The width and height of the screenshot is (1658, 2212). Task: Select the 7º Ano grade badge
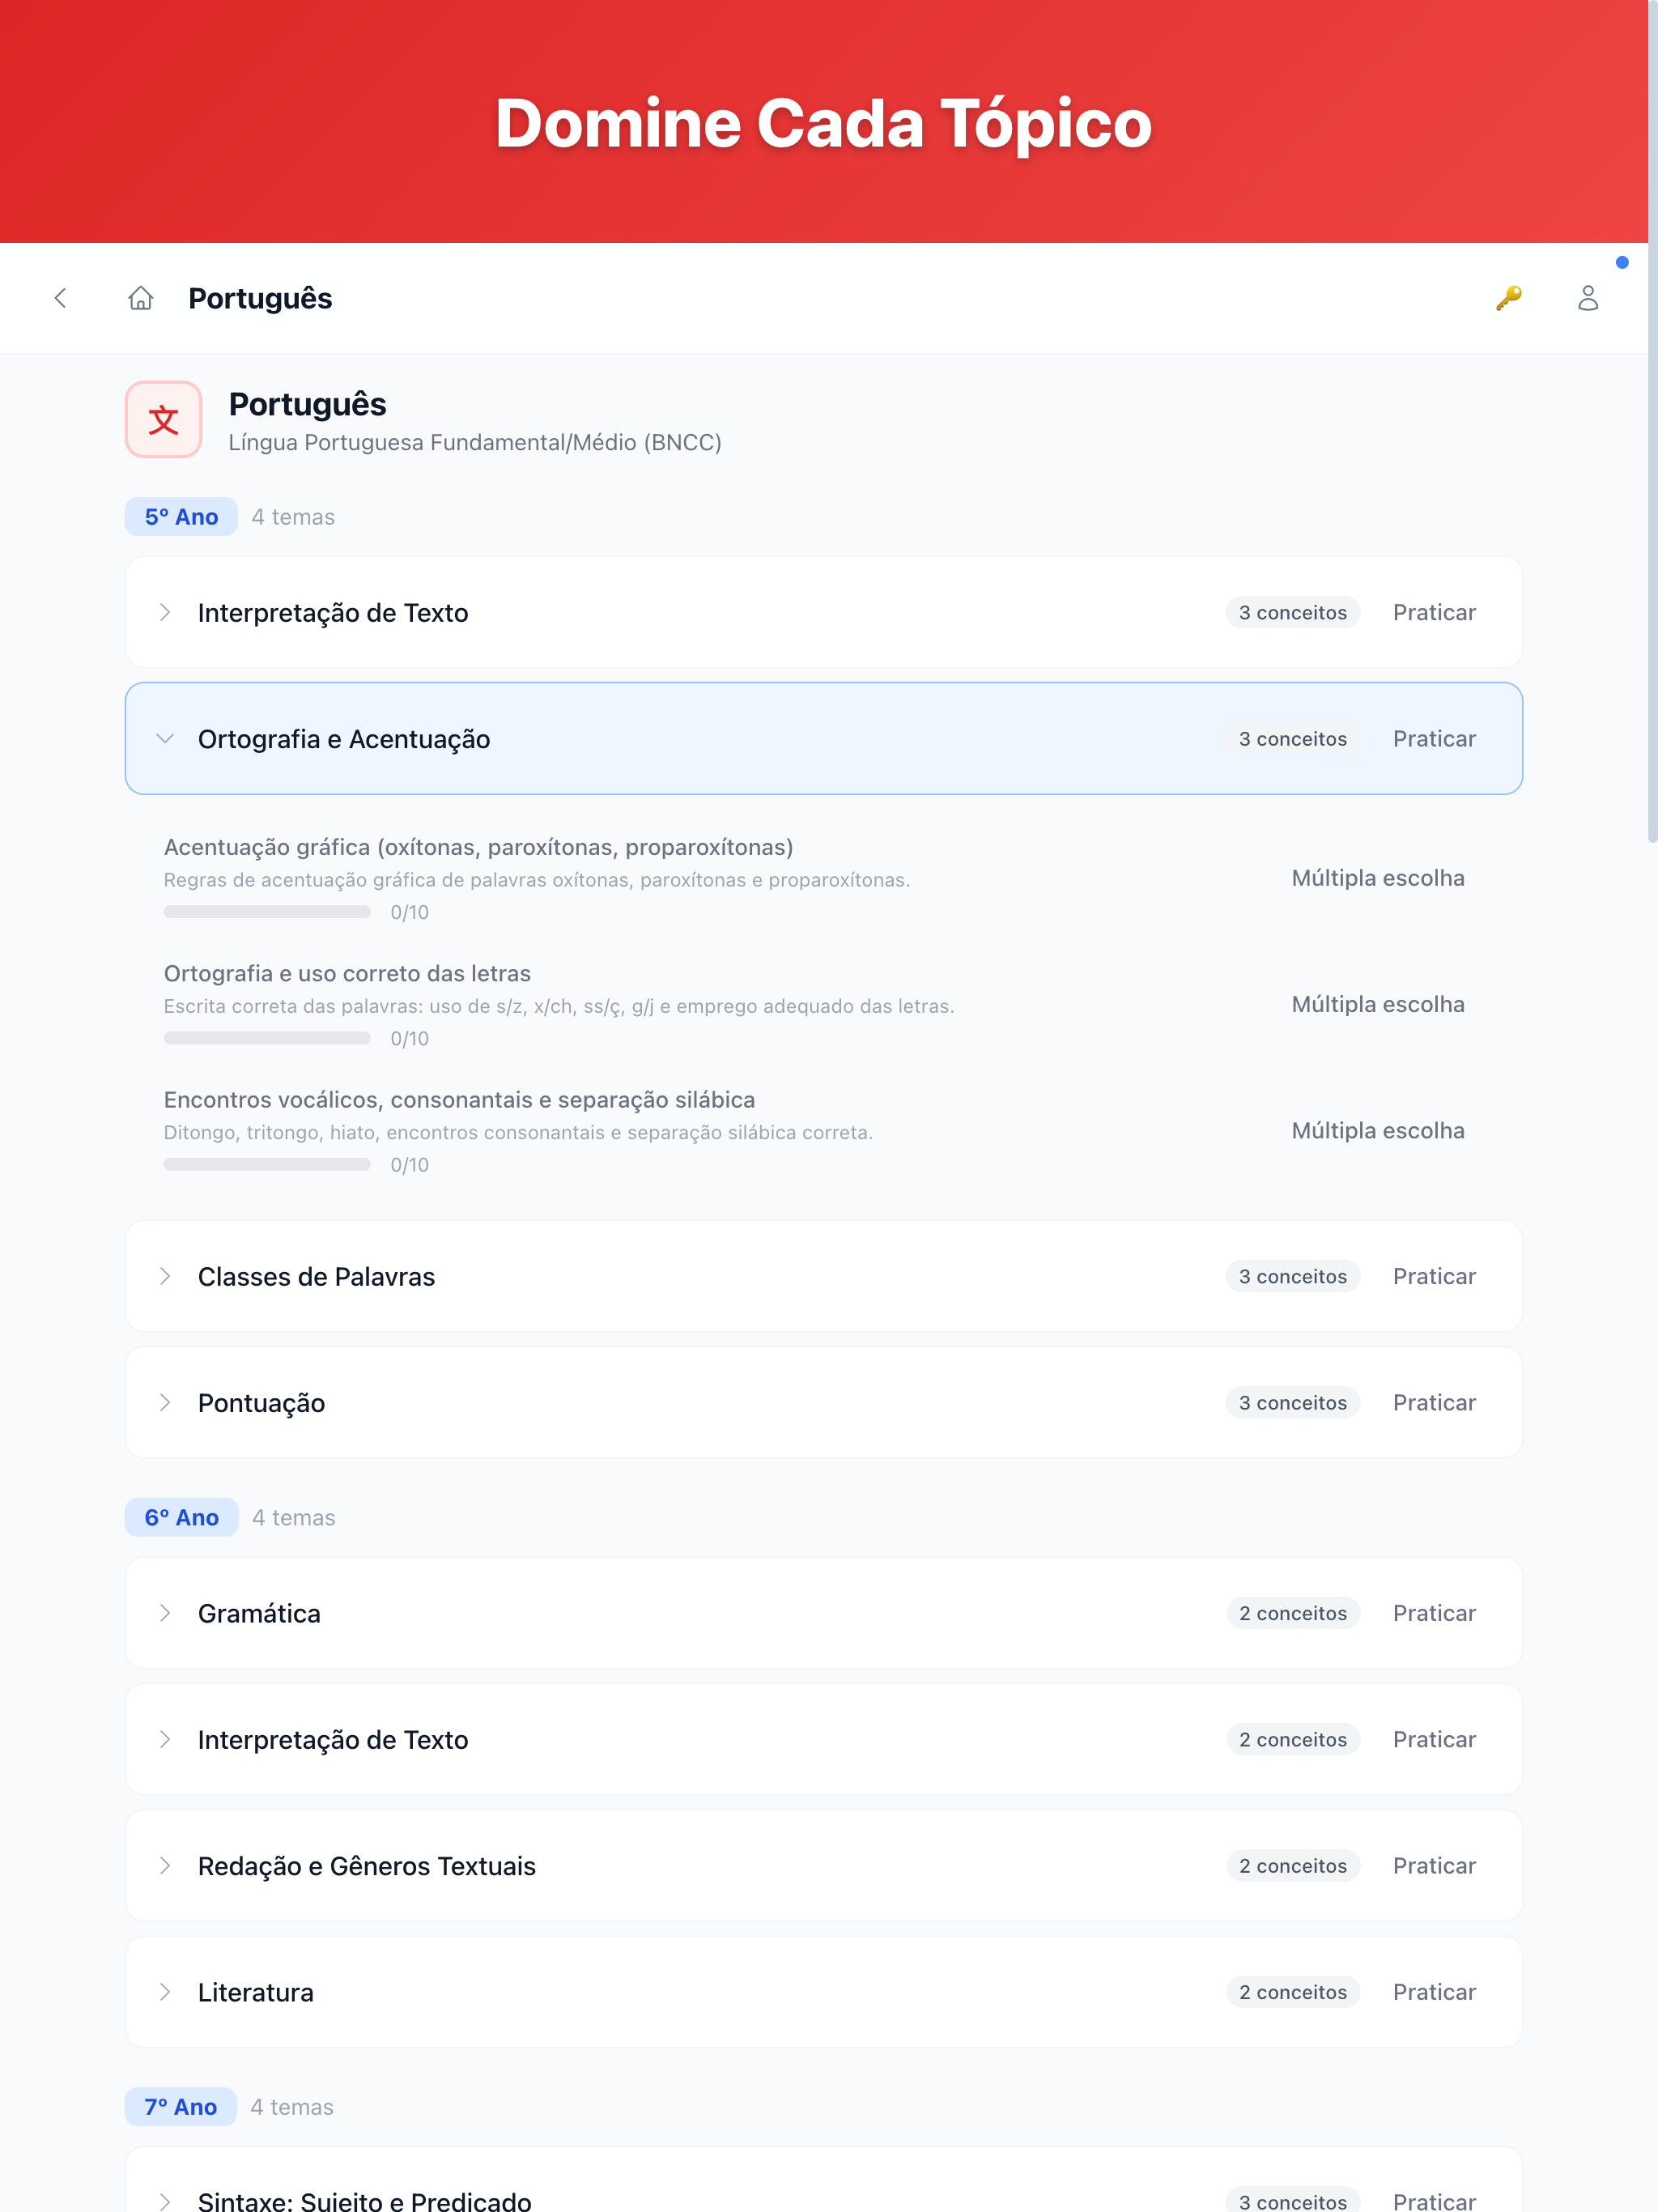pyautogui.click(x=181, y=2107)
